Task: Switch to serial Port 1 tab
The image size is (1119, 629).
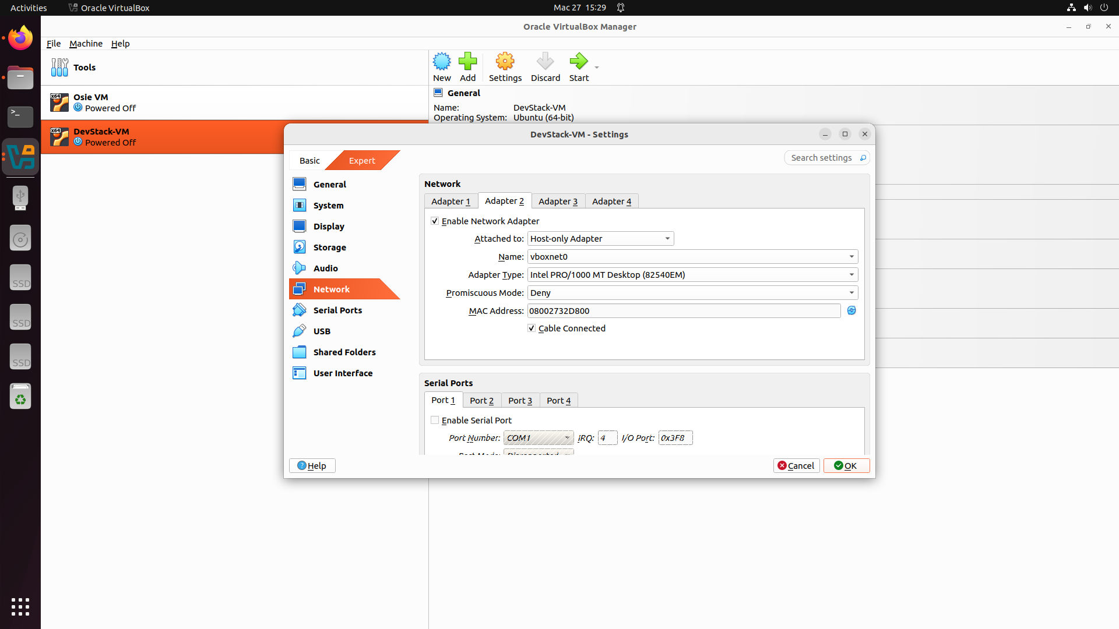Action: pyautogui.click(x=443, y=400)
